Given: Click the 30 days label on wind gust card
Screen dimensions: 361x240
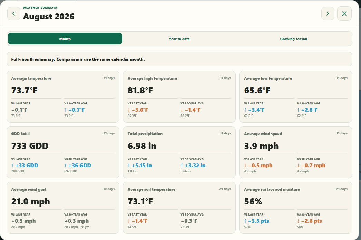Looking at the screenshot, I should (x=109, y=189).
